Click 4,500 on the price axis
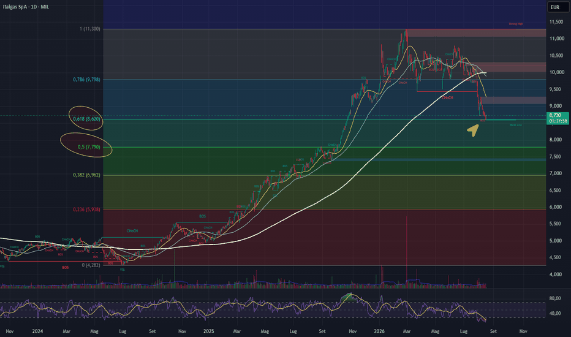This screenshot has width=571, height=337. 555,257
